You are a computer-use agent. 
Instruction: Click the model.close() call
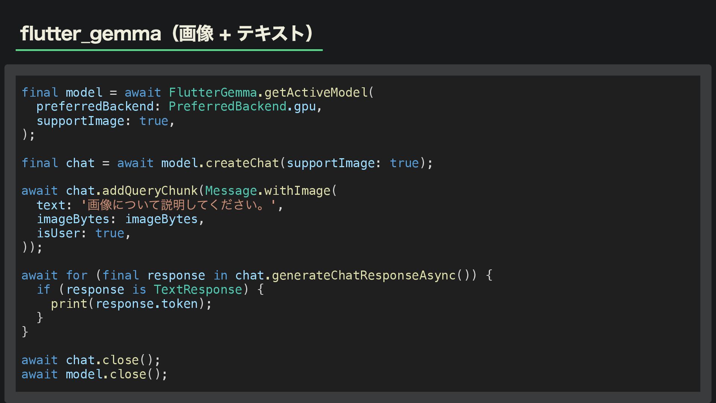pos(116,374)
